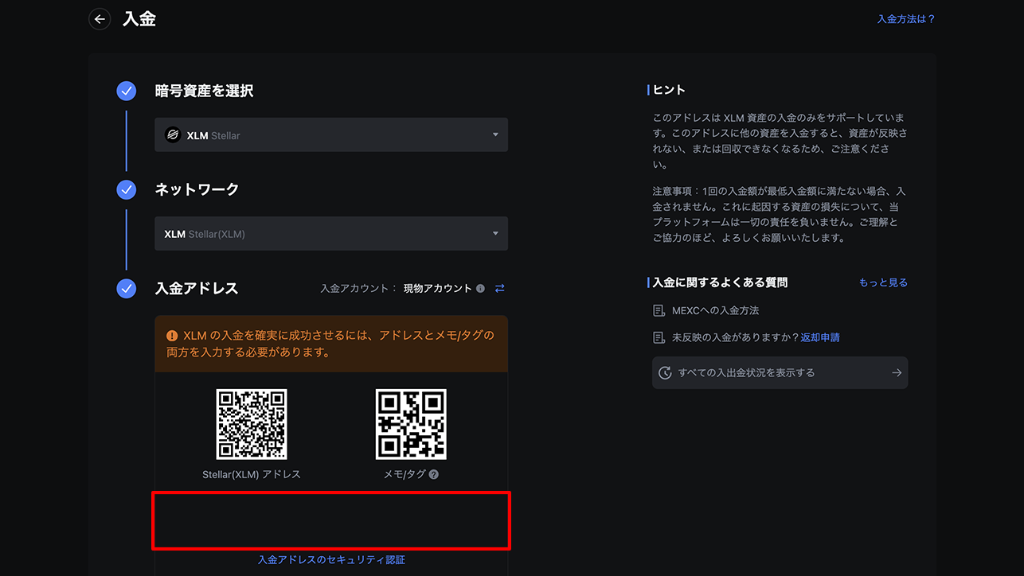Click the ヒント heading
The height and width of the screenshot is (576, 1024).
pyautogui.click(x=669, y=90)
